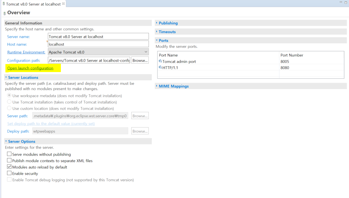Enable Serve modules without publishing

tap(9, 154)
